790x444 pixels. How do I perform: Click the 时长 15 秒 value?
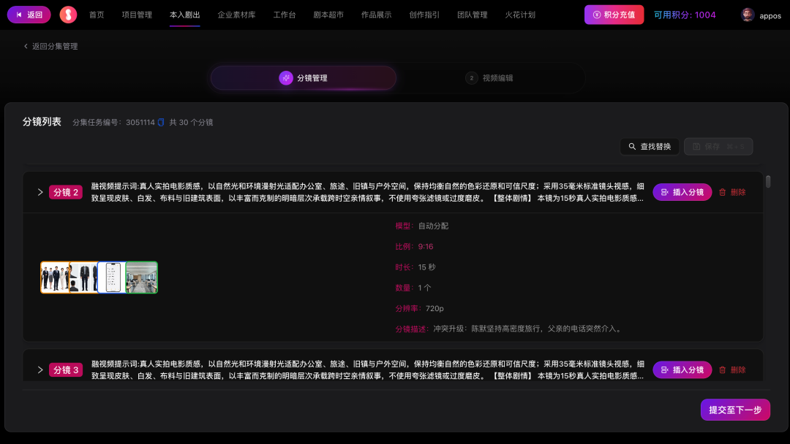(x=426, y=267)
